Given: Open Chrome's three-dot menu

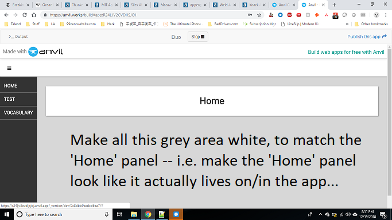Looking at the screenshot, I should click(x=386, y=15).
